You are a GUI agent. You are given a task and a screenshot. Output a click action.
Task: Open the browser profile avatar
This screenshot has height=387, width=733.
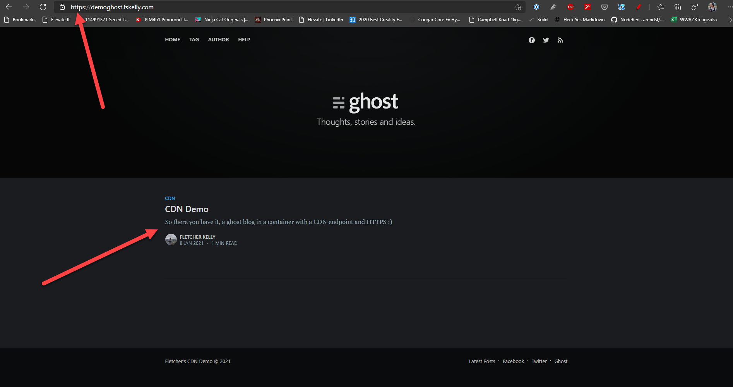click(x=712, y=7)
